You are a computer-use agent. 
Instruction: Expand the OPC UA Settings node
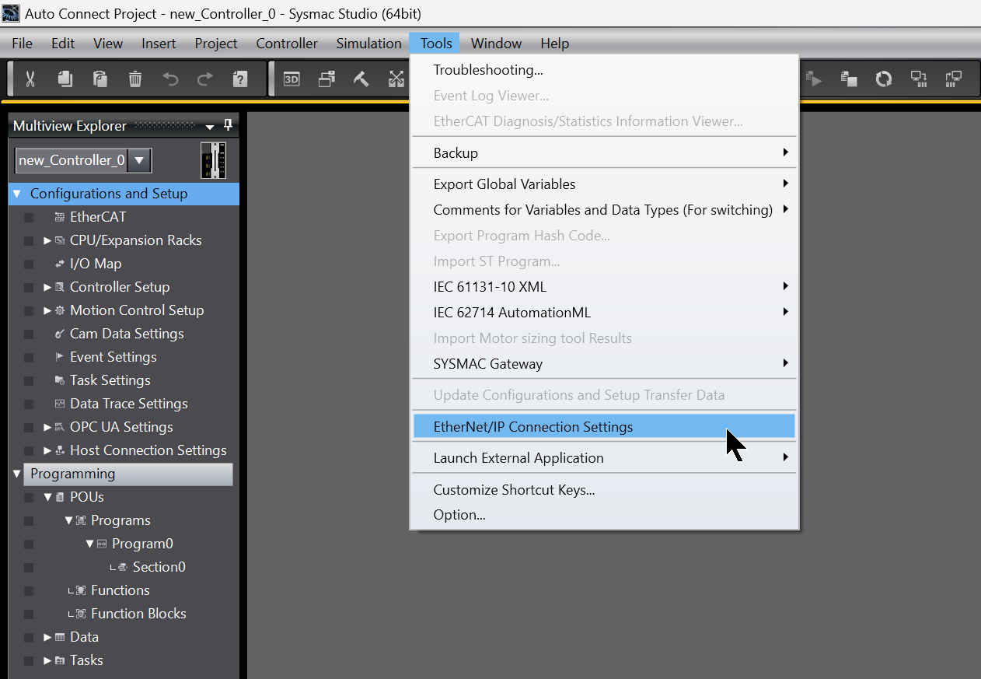pyautogui.click(x=47, y=427)
